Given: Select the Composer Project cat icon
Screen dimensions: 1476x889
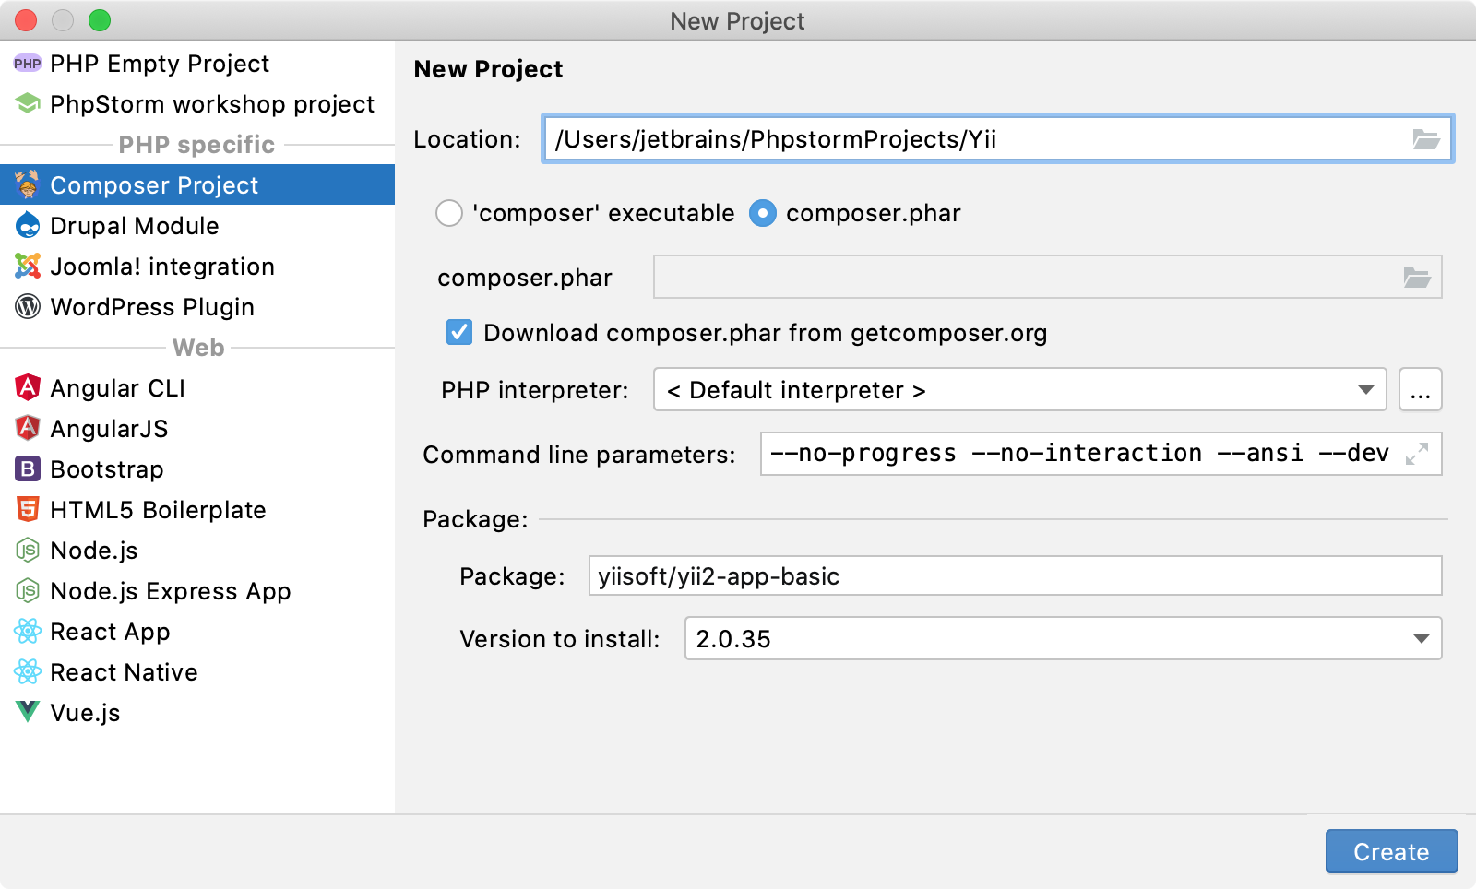Looking at the screenshot, I should (28, 184).
